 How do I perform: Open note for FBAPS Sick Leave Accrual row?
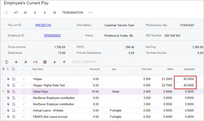pyautogui.click(x=14, y=117)
